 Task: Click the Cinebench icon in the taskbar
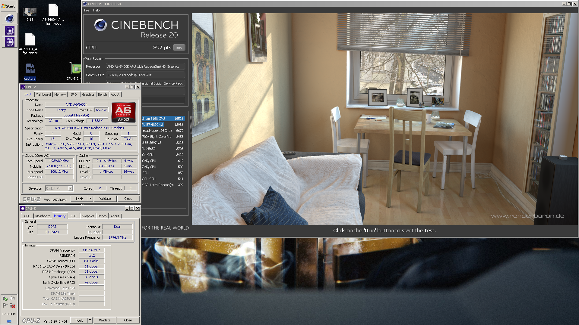click(9, 19)
